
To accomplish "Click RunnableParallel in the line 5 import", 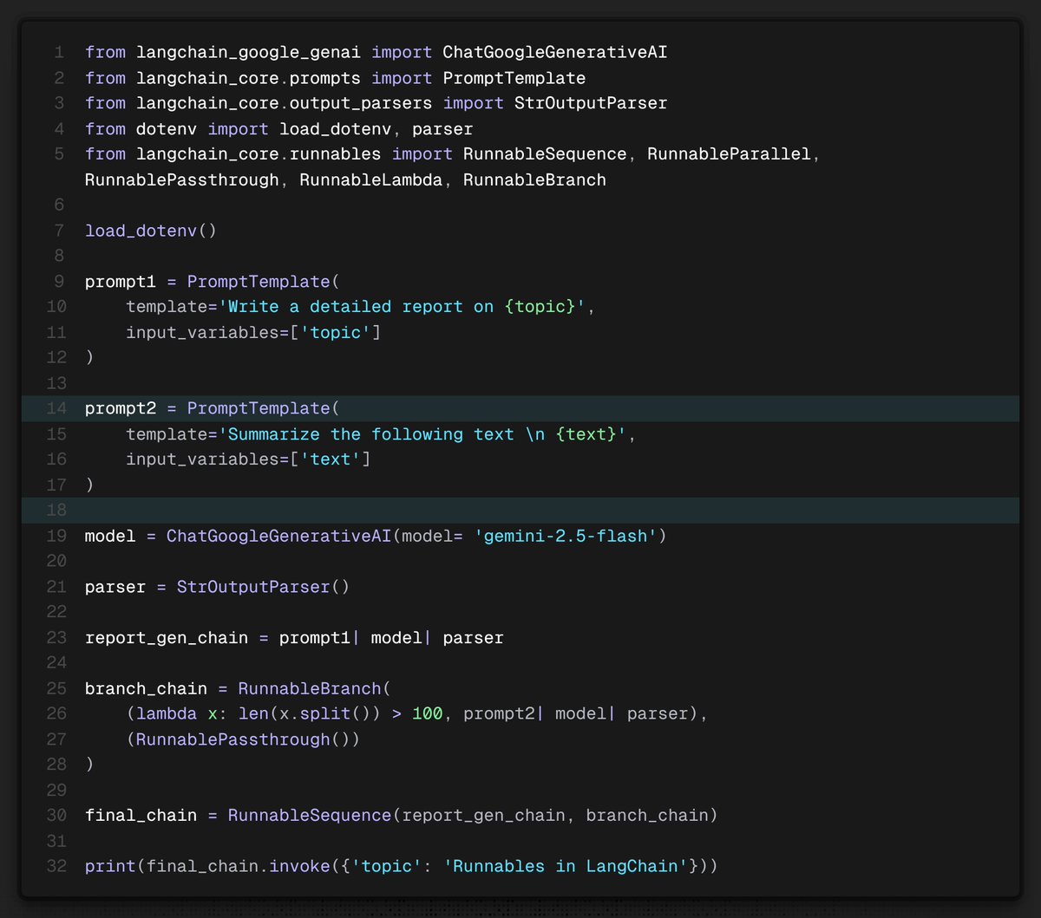I will pyautogui.click(x=729, y=154).
